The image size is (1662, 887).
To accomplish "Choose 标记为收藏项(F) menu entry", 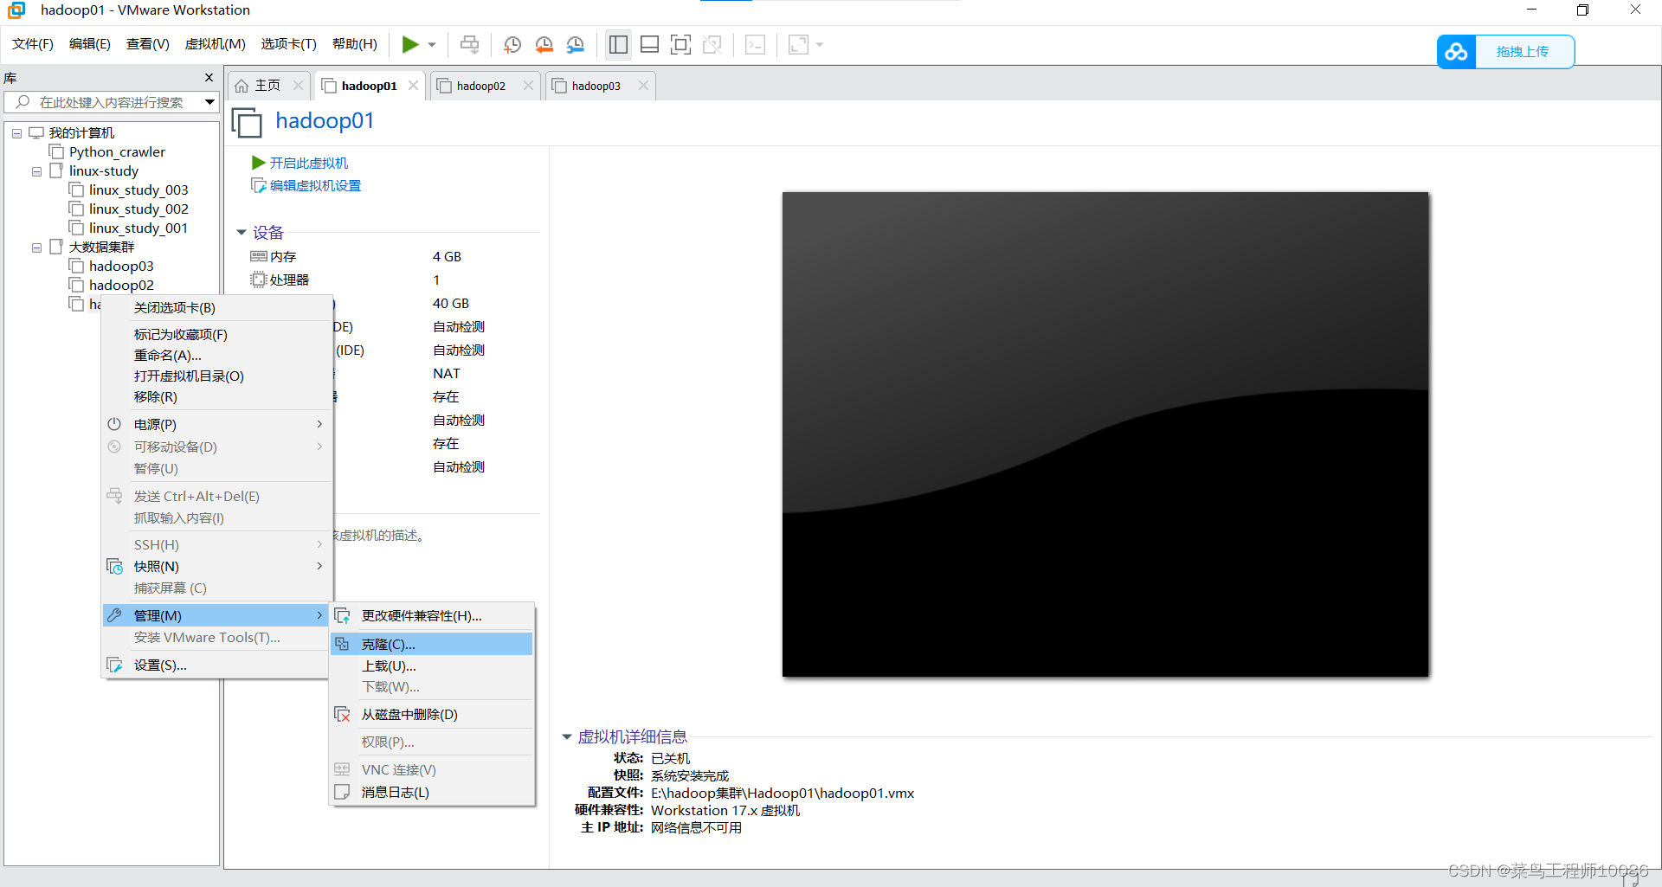I will point(217,335).
